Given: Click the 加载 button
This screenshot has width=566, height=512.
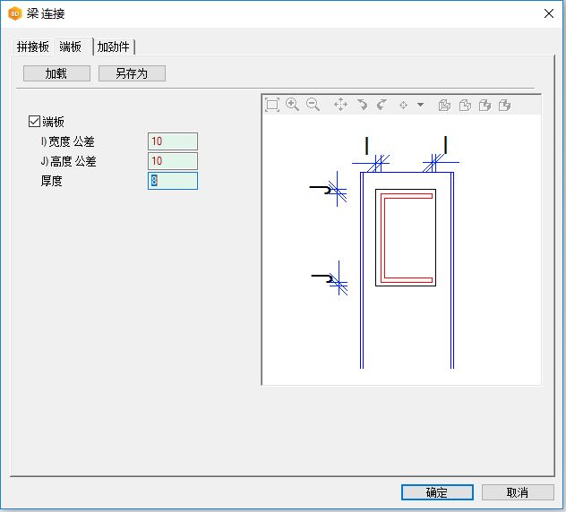Looking at the screenshot, I should (x=56, y=73).
